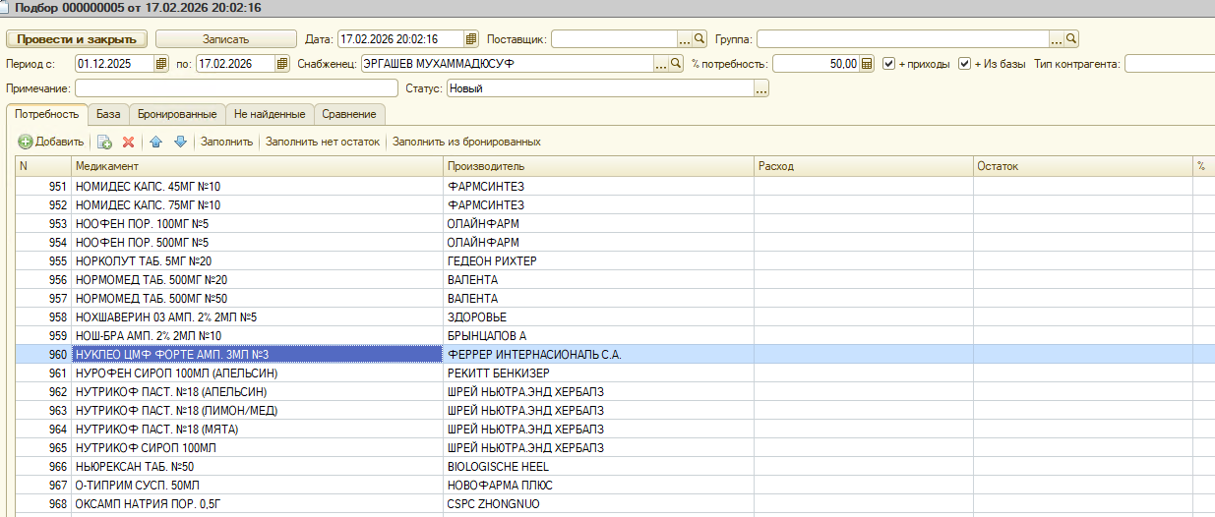Screen dimensions: 1215x517
Task: Click the Поставщик input field
Action: click(x=614, y=39)
